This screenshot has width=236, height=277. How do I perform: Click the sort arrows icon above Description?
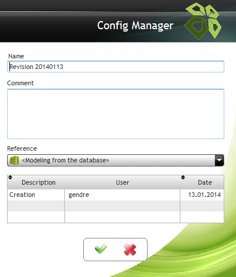(11, 177)
